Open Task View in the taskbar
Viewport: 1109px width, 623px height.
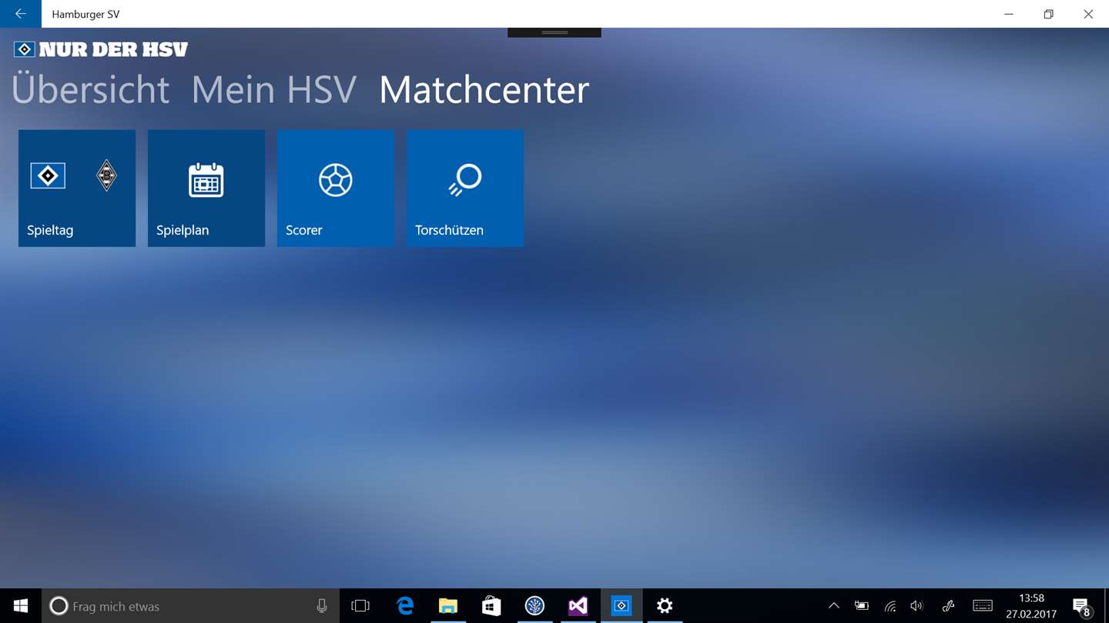click(360, 606)
